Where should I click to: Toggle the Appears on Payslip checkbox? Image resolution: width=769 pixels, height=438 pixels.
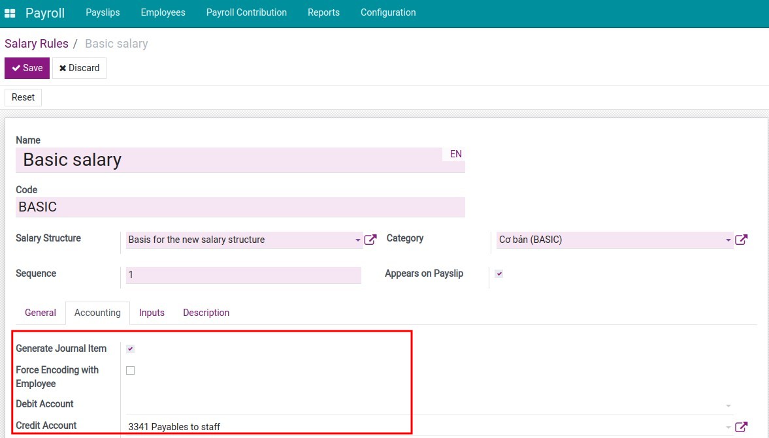[x=499, y=274]
